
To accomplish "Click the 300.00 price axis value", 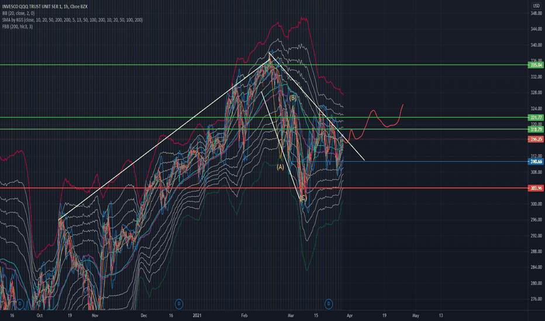I will [536, 204].
